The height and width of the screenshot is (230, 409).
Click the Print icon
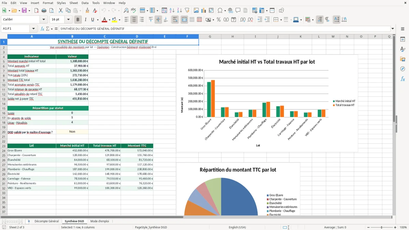44,11
